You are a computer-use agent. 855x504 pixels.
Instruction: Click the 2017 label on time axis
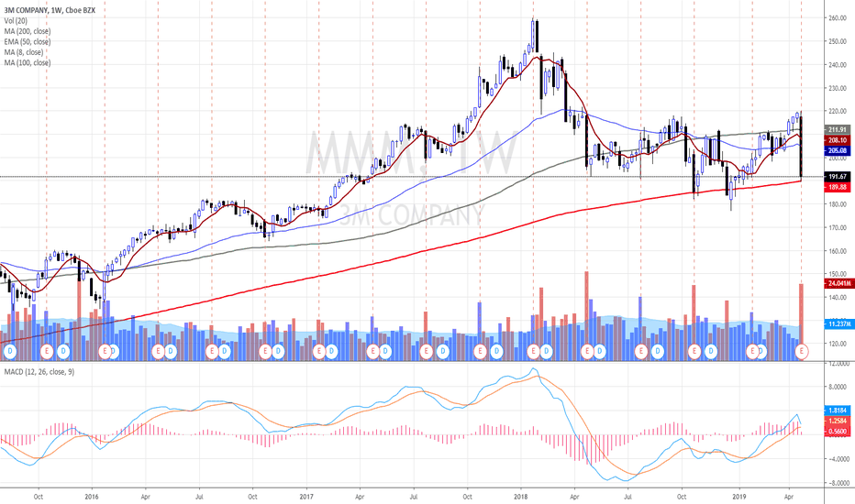point(306,497)
